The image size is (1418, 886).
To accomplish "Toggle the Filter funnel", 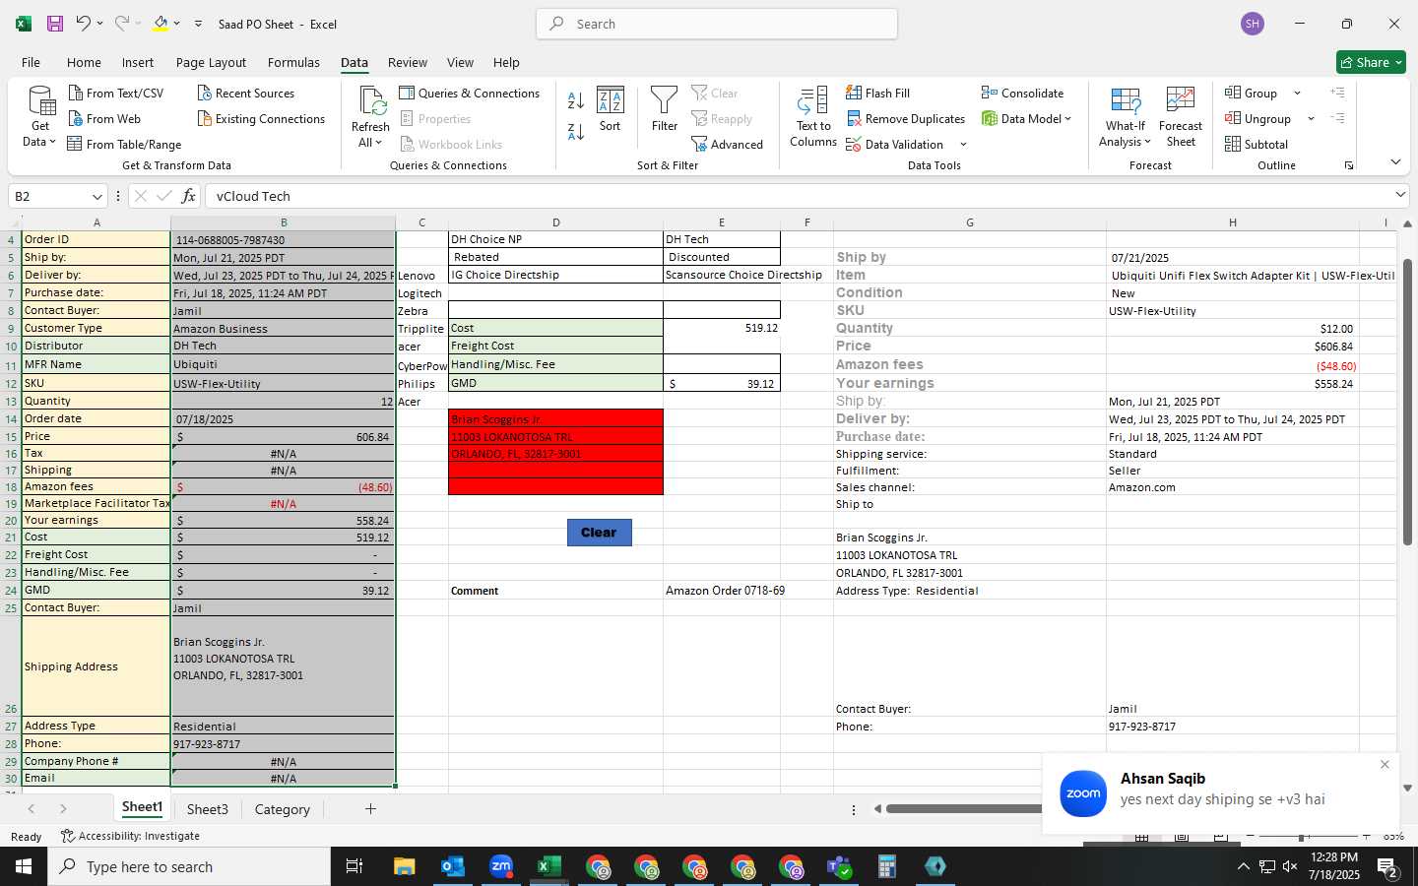I will tap(665, 108).
